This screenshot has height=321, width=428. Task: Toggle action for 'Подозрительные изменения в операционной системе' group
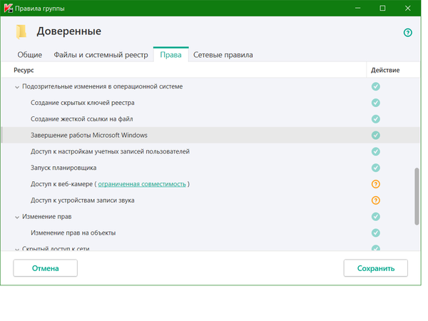[x=375, y=86]
